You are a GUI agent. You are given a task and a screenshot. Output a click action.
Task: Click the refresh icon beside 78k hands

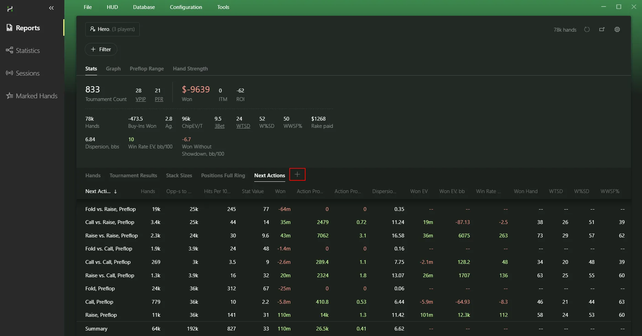click(x=587, y=30)
